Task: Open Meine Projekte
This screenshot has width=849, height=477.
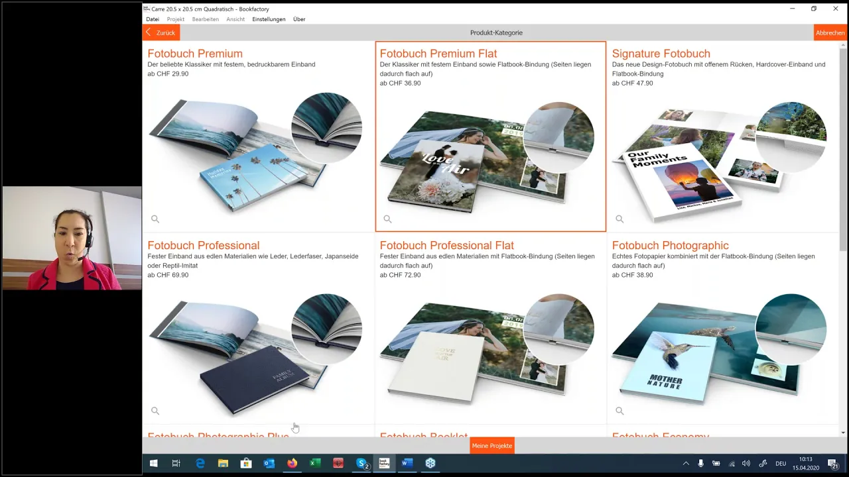Action: click(x=492, y=446)
